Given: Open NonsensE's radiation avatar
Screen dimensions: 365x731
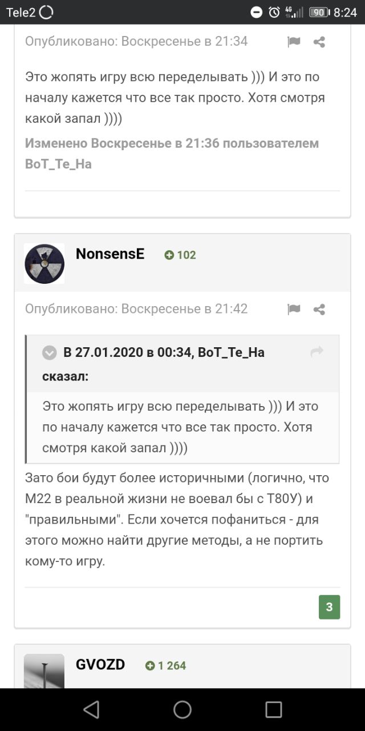Looking at the screenshot, I should 44,263.
